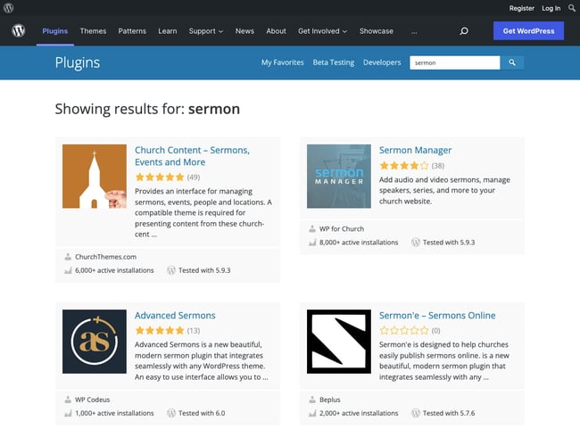Screen dimensions: 580x437
Task: Click the 'Beplus' author name
Action: pyautogui.click(x=330, y=400)
